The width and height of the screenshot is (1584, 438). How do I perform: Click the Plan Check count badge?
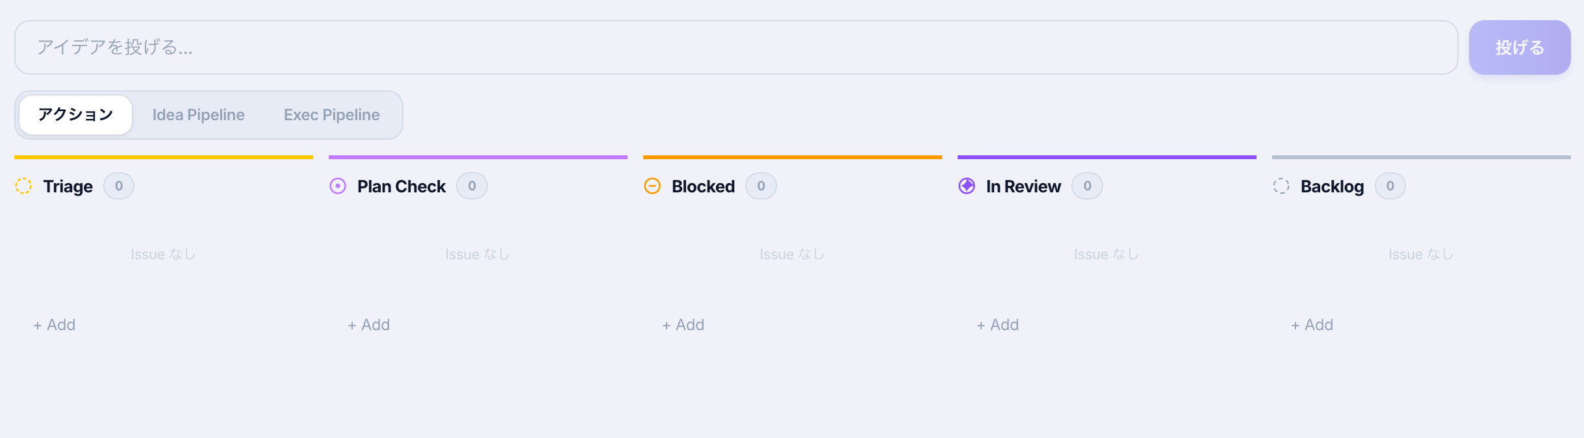coord(472,186)
